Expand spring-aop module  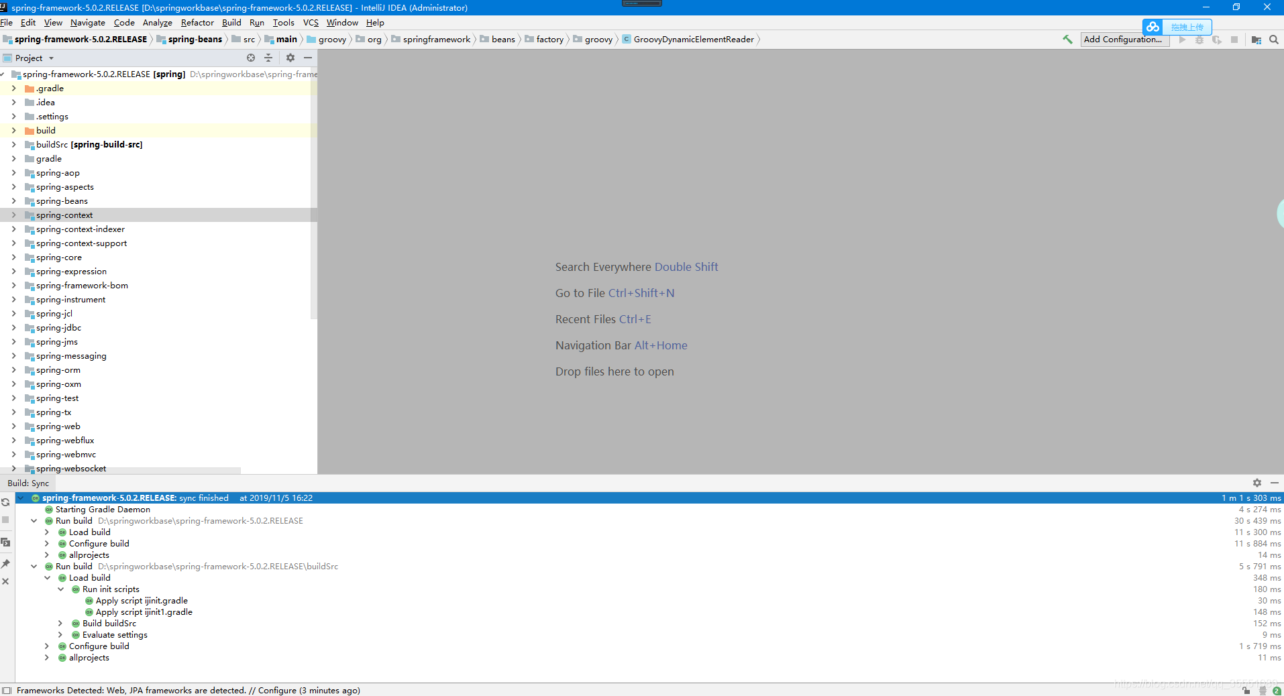pyautogui.click(x=13, y=173)
